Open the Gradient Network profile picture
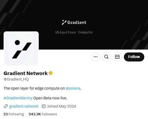148x119 pixels. point(21,49)
